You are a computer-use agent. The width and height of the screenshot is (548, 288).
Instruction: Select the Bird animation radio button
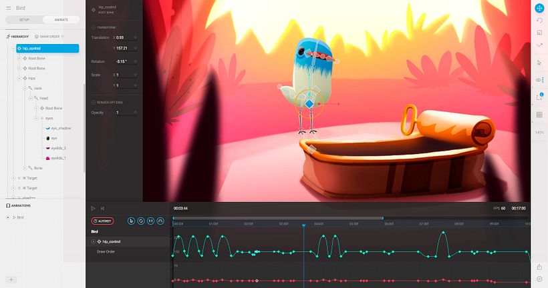tap(8, 217)
